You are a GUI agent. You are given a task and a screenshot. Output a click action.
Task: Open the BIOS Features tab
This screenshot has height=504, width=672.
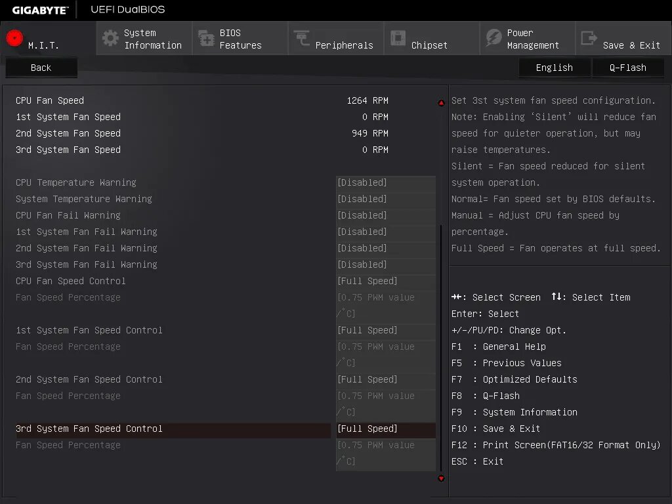coord(240,39)
